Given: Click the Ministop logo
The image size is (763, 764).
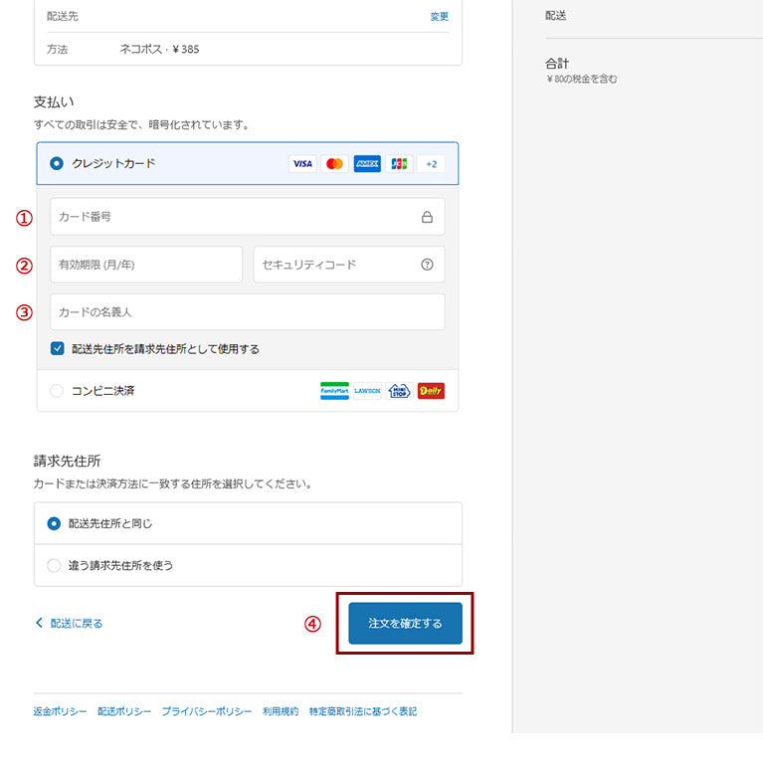Looking at the screenshot, I should click(399, 391).
